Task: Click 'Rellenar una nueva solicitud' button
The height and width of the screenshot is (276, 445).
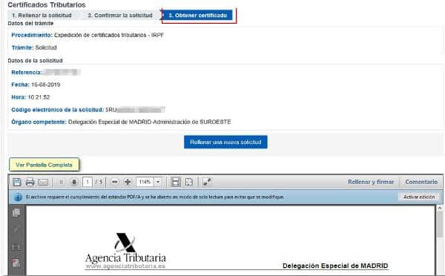Action: tap(225, 142)
